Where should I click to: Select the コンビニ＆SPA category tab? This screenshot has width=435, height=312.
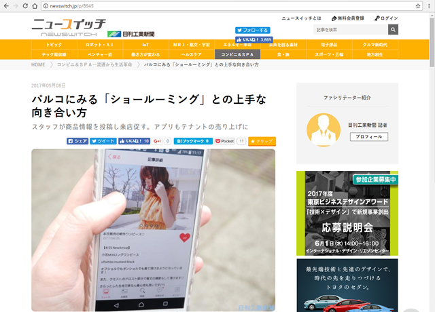[237, 54]
